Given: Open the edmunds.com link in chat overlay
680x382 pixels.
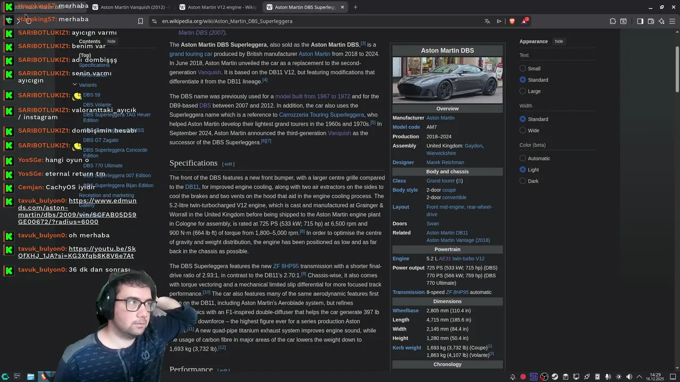Looking at the screenshot, I should 77,211.
